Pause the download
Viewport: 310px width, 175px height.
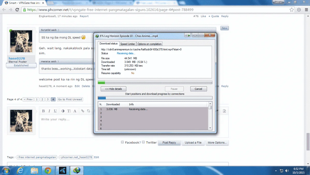pos(174,89)
